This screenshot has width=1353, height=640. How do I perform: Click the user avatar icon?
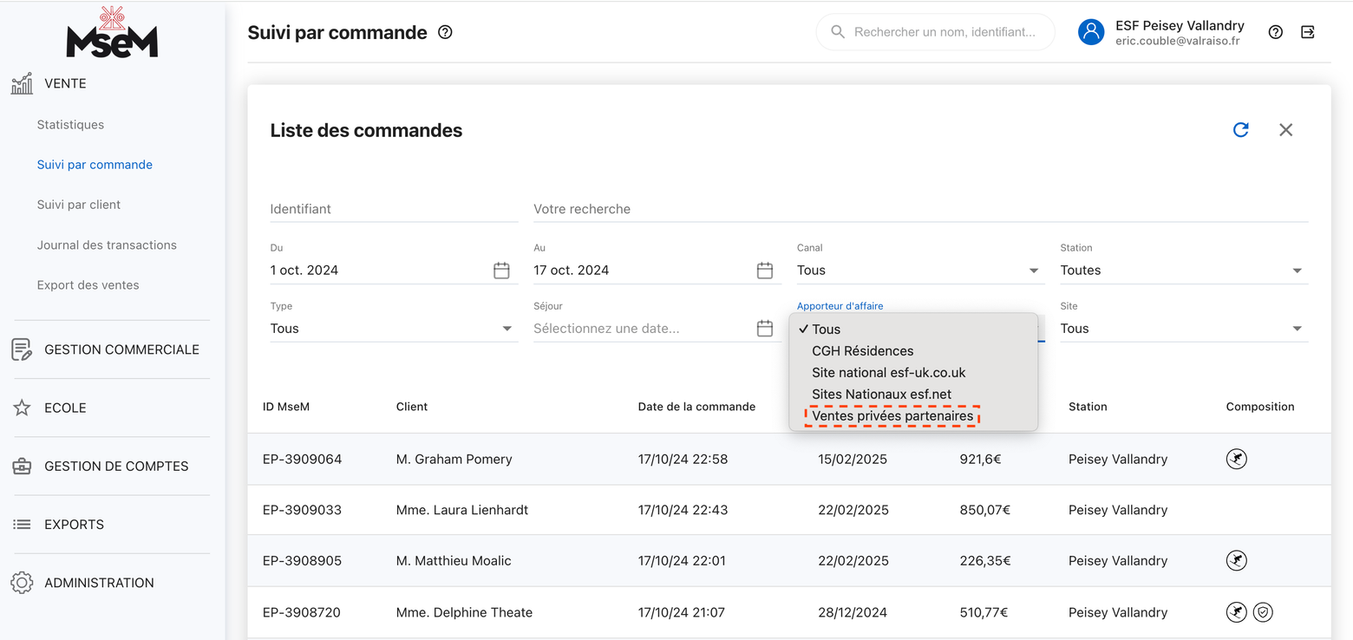(x=1091, y=32)
